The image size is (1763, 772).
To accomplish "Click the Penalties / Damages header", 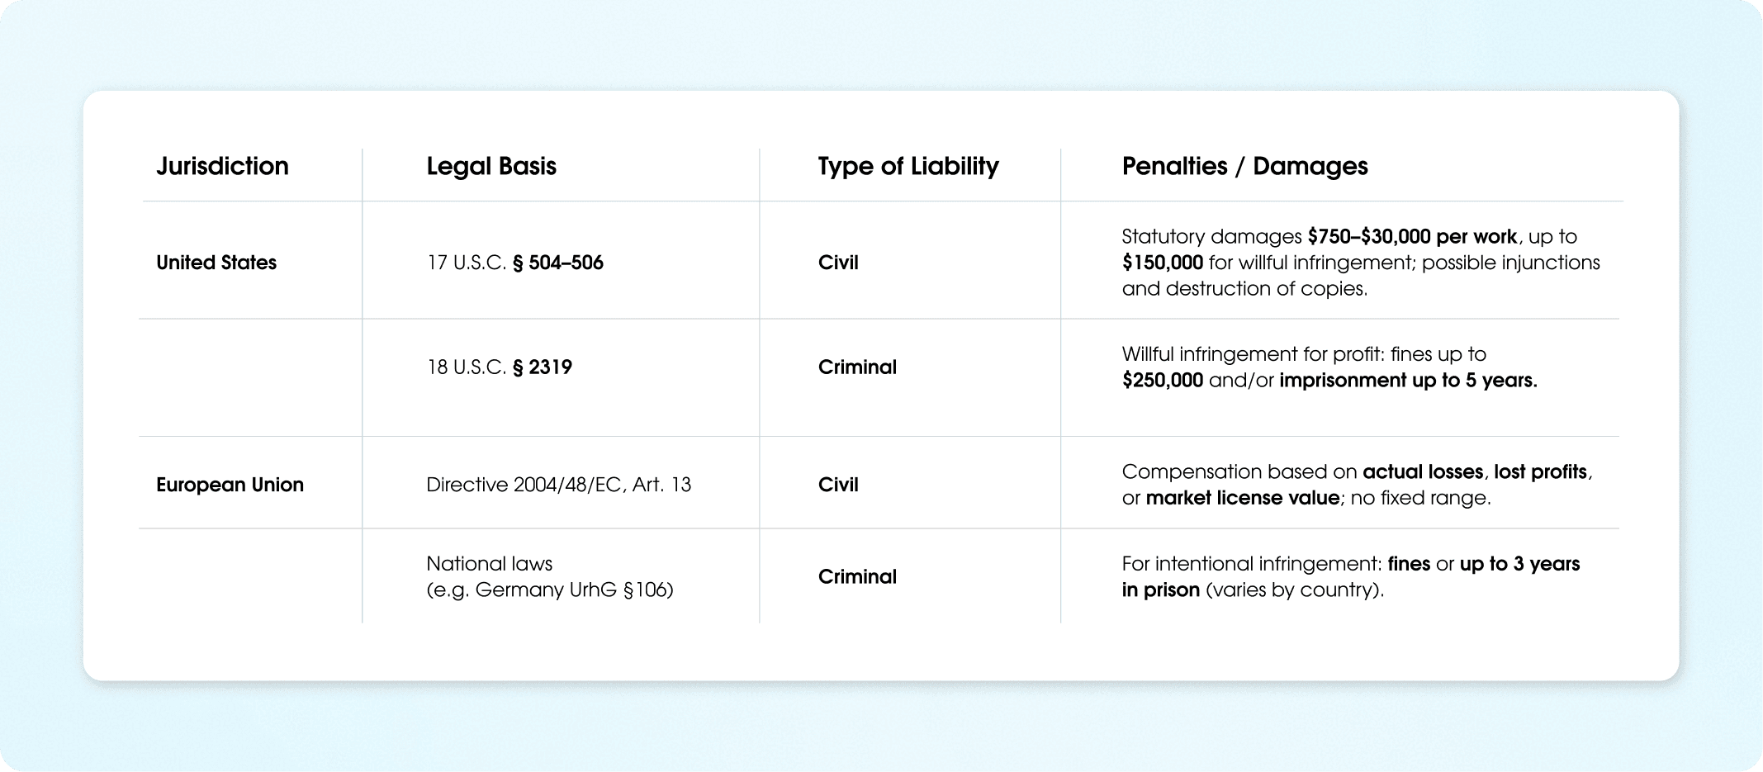I will point(1244,166).
